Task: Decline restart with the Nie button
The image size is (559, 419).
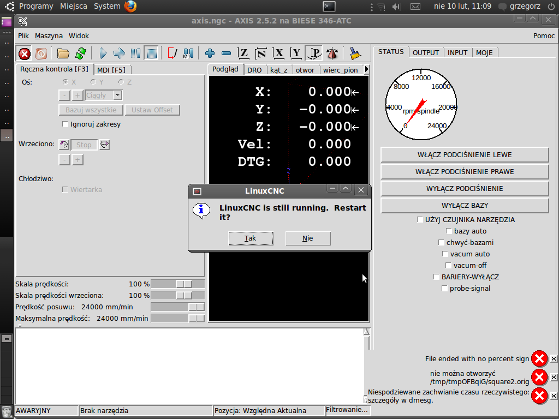Action: (x=308, y=238)
